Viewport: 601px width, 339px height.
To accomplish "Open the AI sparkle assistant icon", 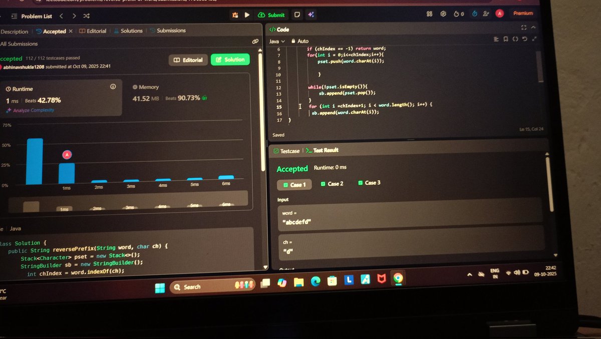I will (x=311, y=15).
